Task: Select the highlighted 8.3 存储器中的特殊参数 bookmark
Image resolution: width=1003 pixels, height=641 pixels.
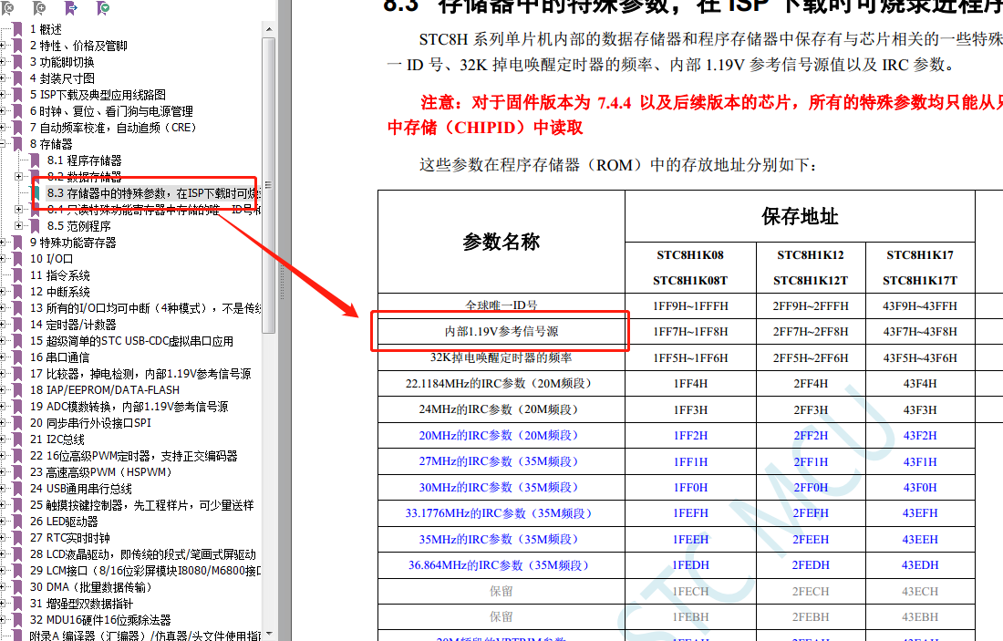Action: (x=153, y=193)
